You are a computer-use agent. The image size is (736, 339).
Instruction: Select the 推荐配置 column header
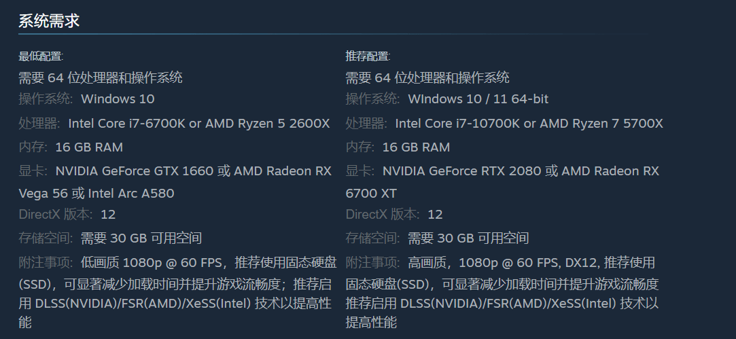point(368,56)
